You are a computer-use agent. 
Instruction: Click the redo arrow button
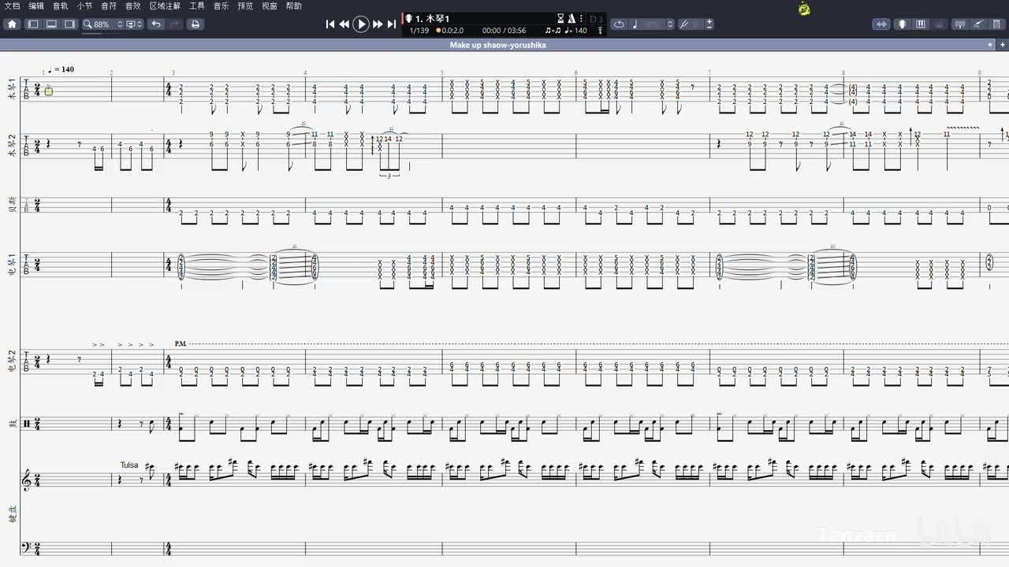175,24
